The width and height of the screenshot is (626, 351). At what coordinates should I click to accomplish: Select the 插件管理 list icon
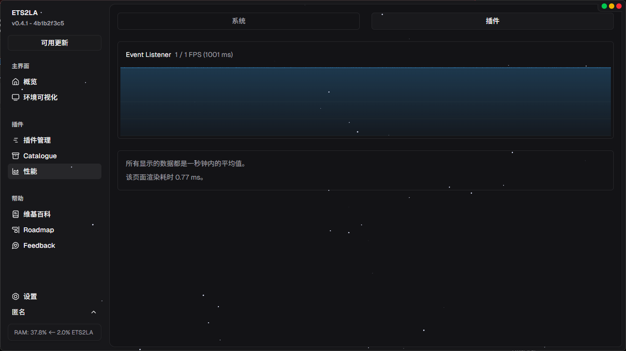16,140
